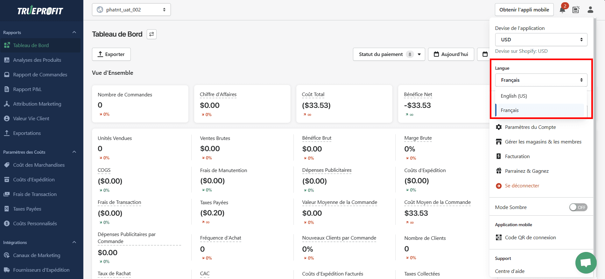Screen dimensions: 605x279
Task: Open Gérer les magasins & les membres
Action: [543, 142]
